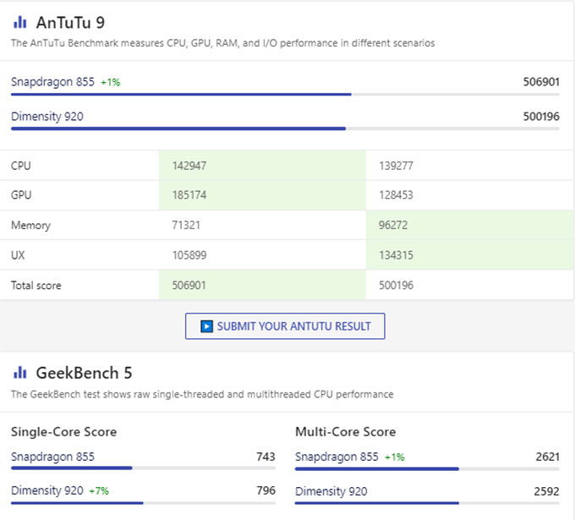Click the +1% badge under Multi-Core Score
The height and width of the screenshot is (520, 575).
(x=395, y=457)
